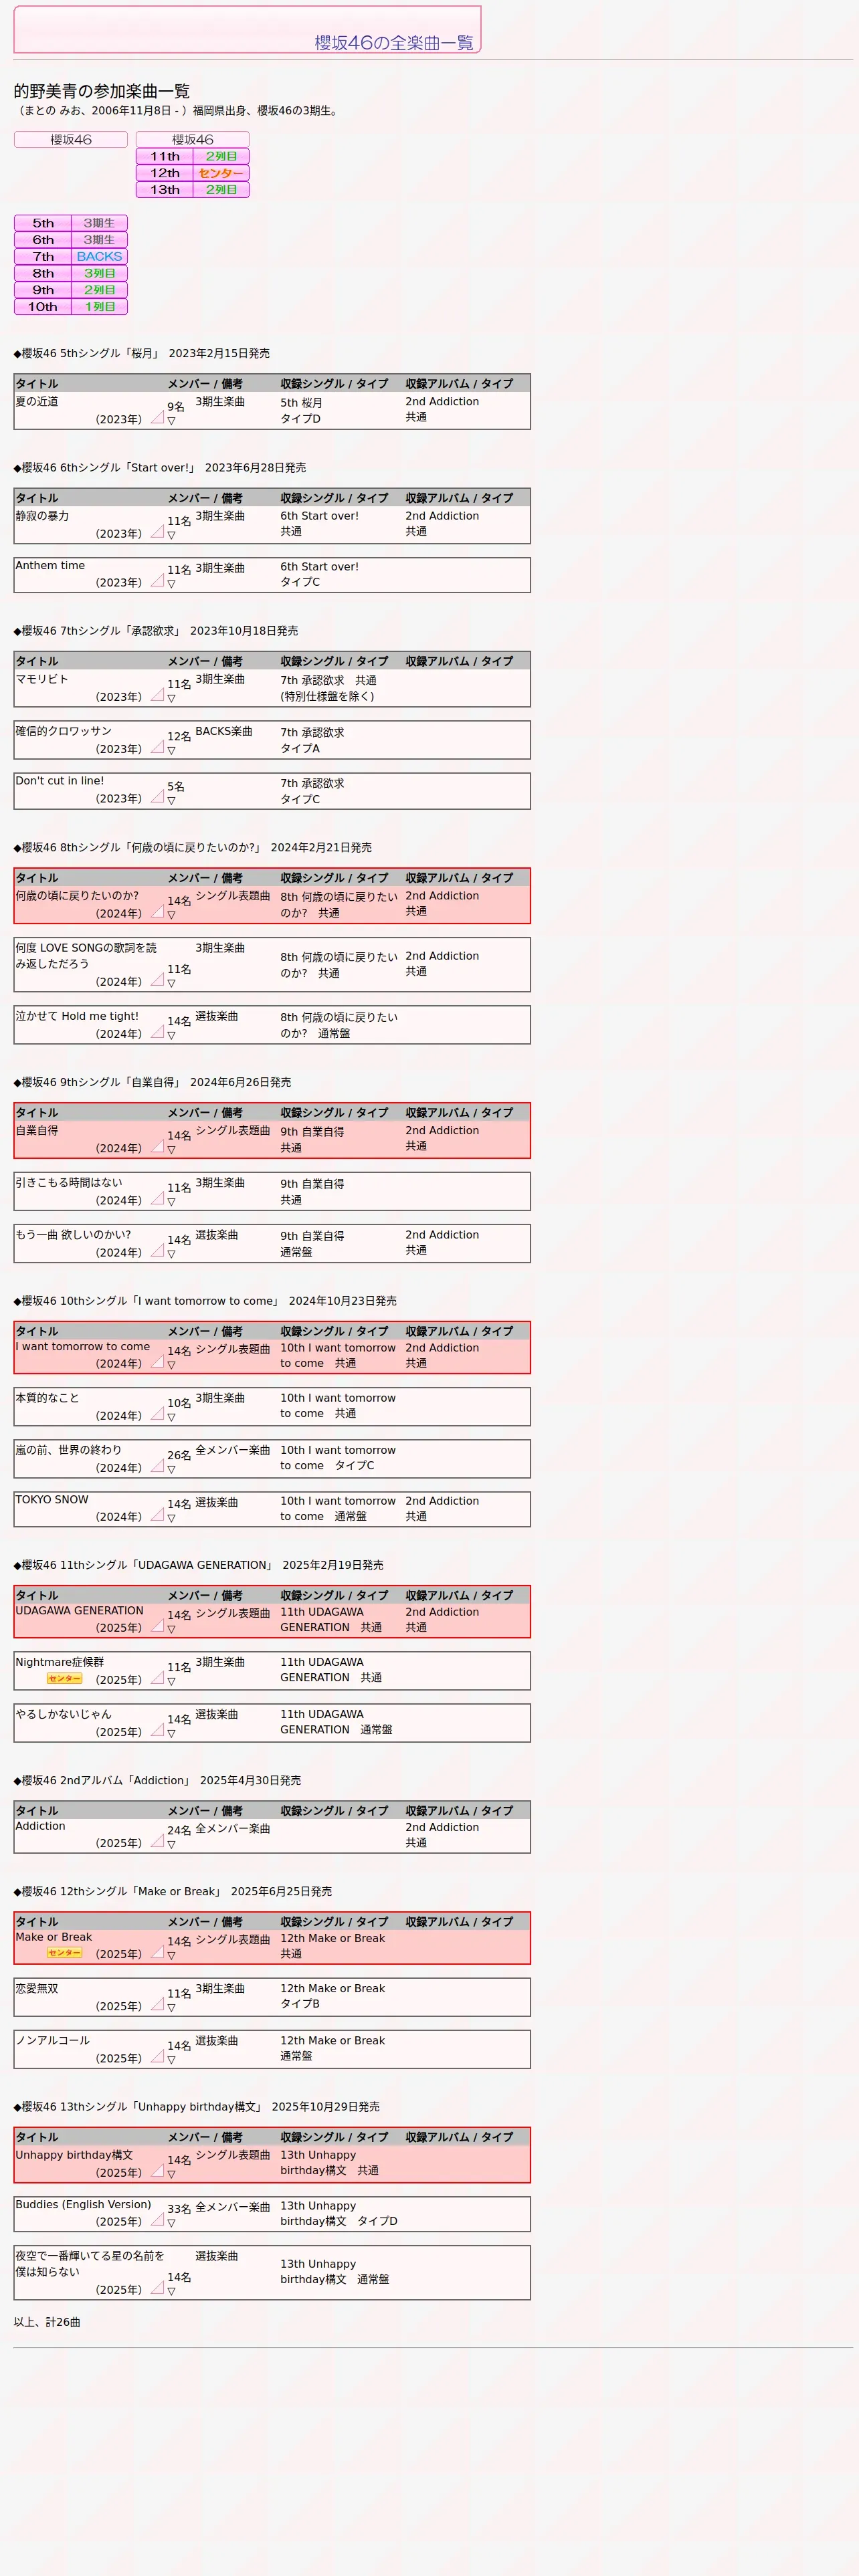Click the pink triangle icon for Don't cut in line!
Screen dimensions: 859x2576
tap(157, 796)
